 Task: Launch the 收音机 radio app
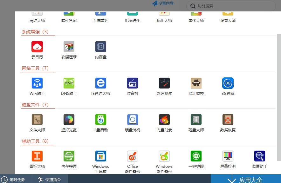coord(133,87)
